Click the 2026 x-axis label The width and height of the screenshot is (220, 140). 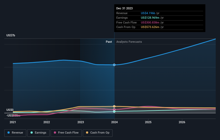(182, 122)
